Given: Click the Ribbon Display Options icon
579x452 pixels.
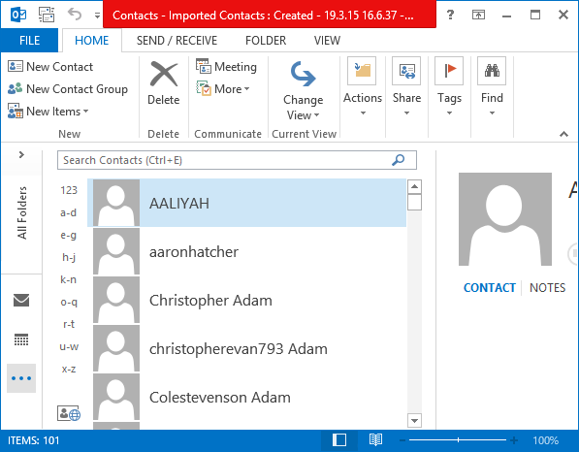Looking at the screenshot, I should coord(478,15).
